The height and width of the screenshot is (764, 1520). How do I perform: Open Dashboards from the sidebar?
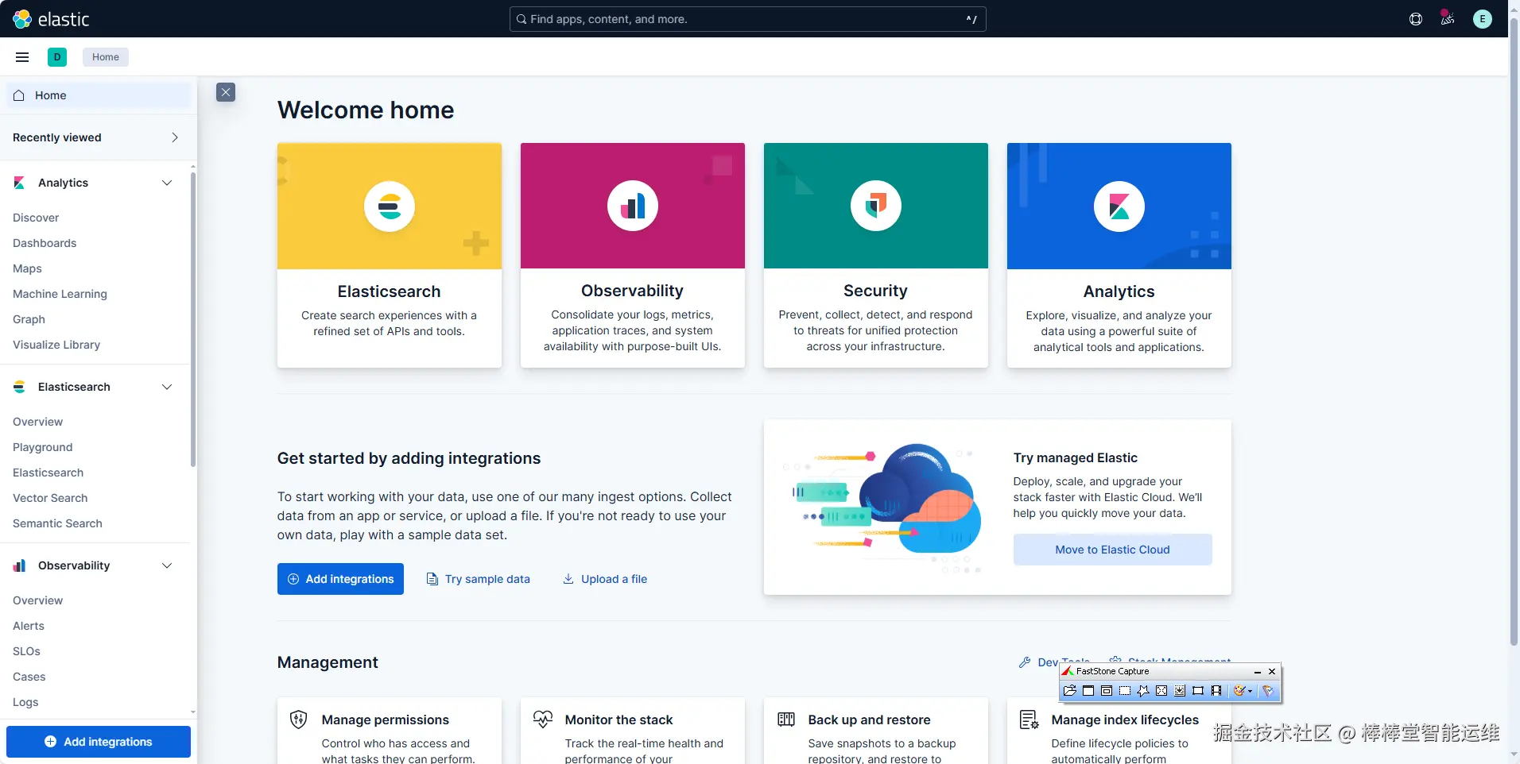click(x=45, y=243)
